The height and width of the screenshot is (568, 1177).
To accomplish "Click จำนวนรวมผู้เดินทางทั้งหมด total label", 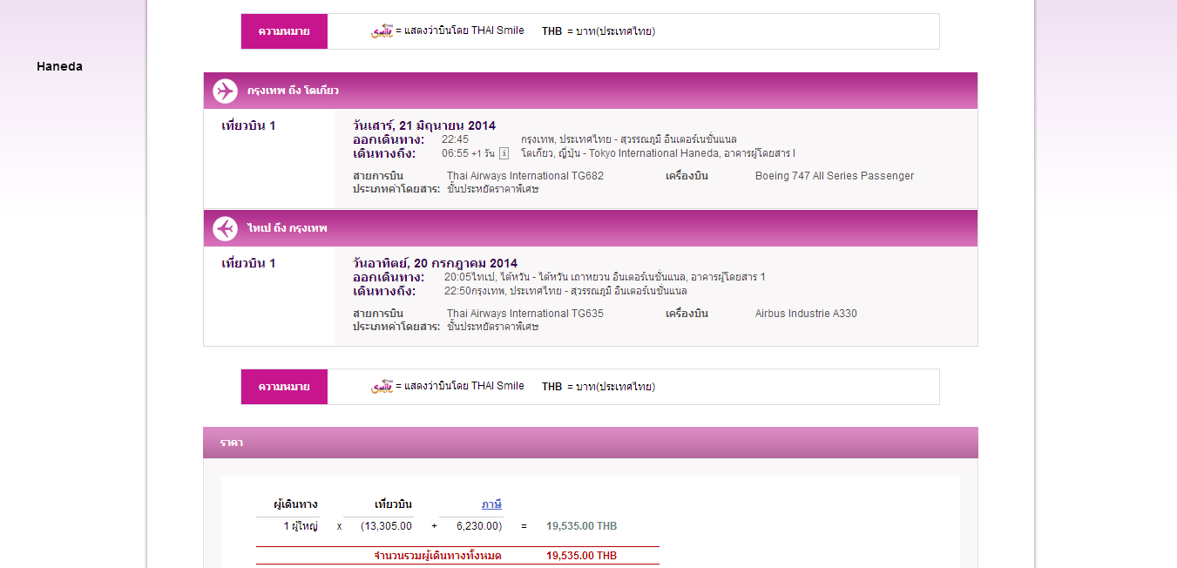I will pyautogui.click(x=437, y=556).
